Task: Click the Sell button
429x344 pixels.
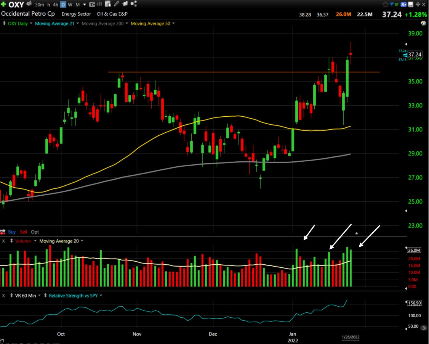Action: point(24,232)
